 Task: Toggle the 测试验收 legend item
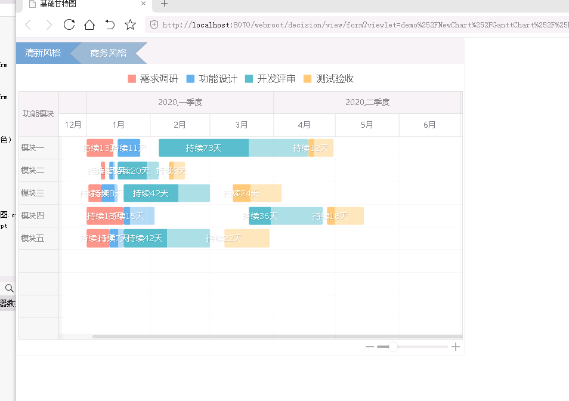point(329,79)
